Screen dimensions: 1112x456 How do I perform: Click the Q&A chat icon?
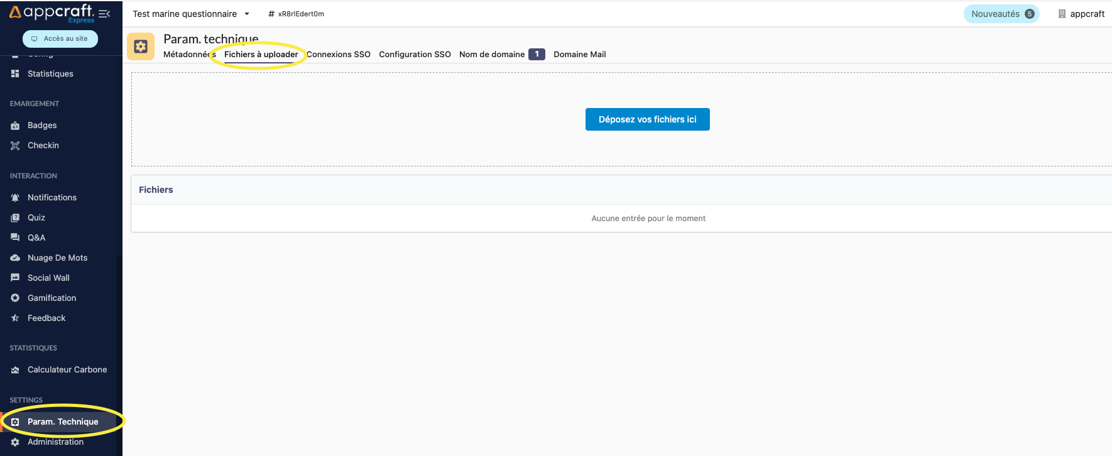tap(15, 237)
